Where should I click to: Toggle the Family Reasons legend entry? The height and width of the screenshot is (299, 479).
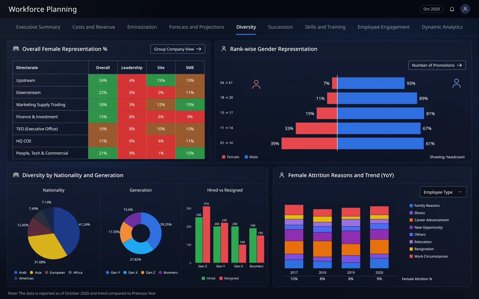pos(424,205)
